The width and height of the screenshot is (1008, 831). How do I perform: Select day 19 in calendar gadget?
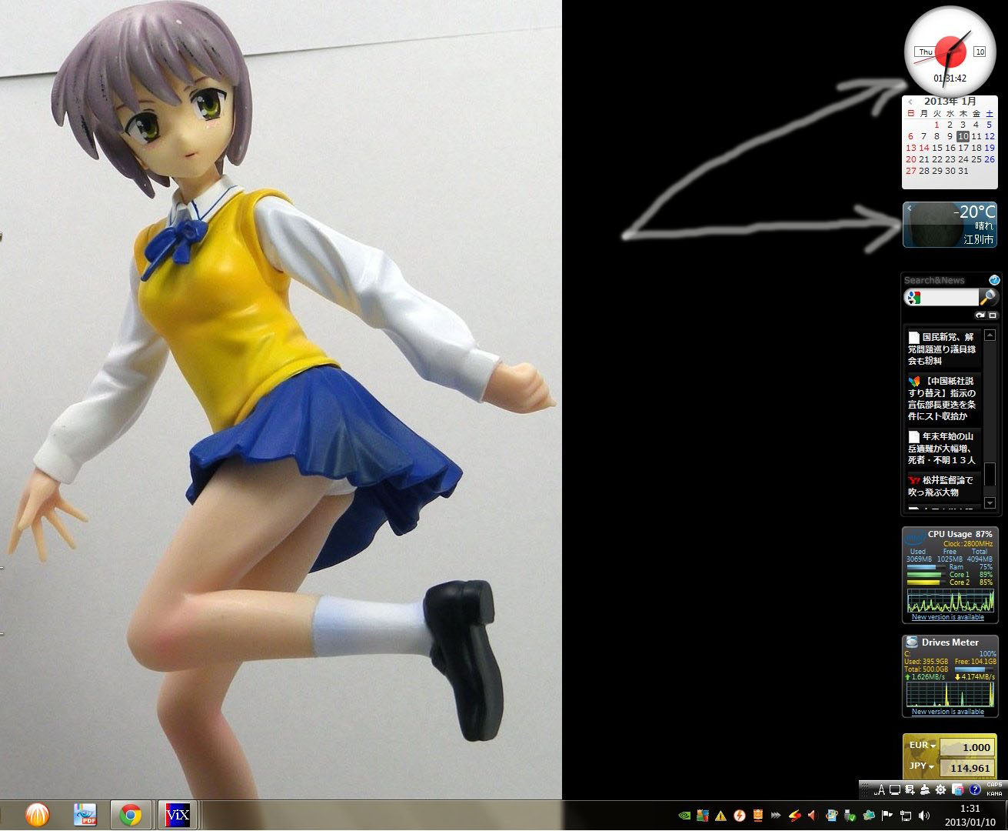990,148
